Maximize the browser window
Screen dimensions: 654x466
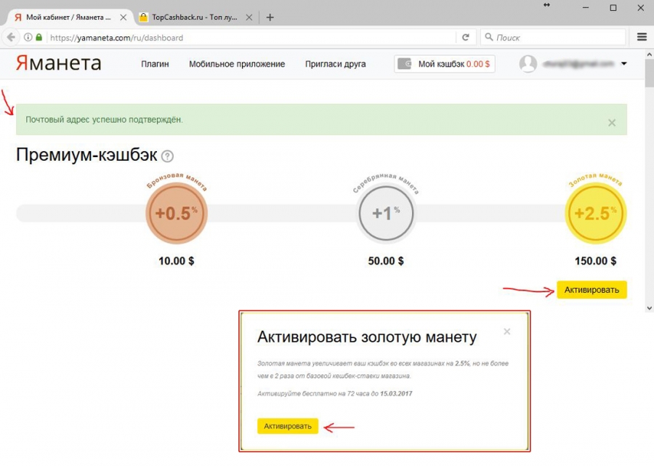coord(613,7)
